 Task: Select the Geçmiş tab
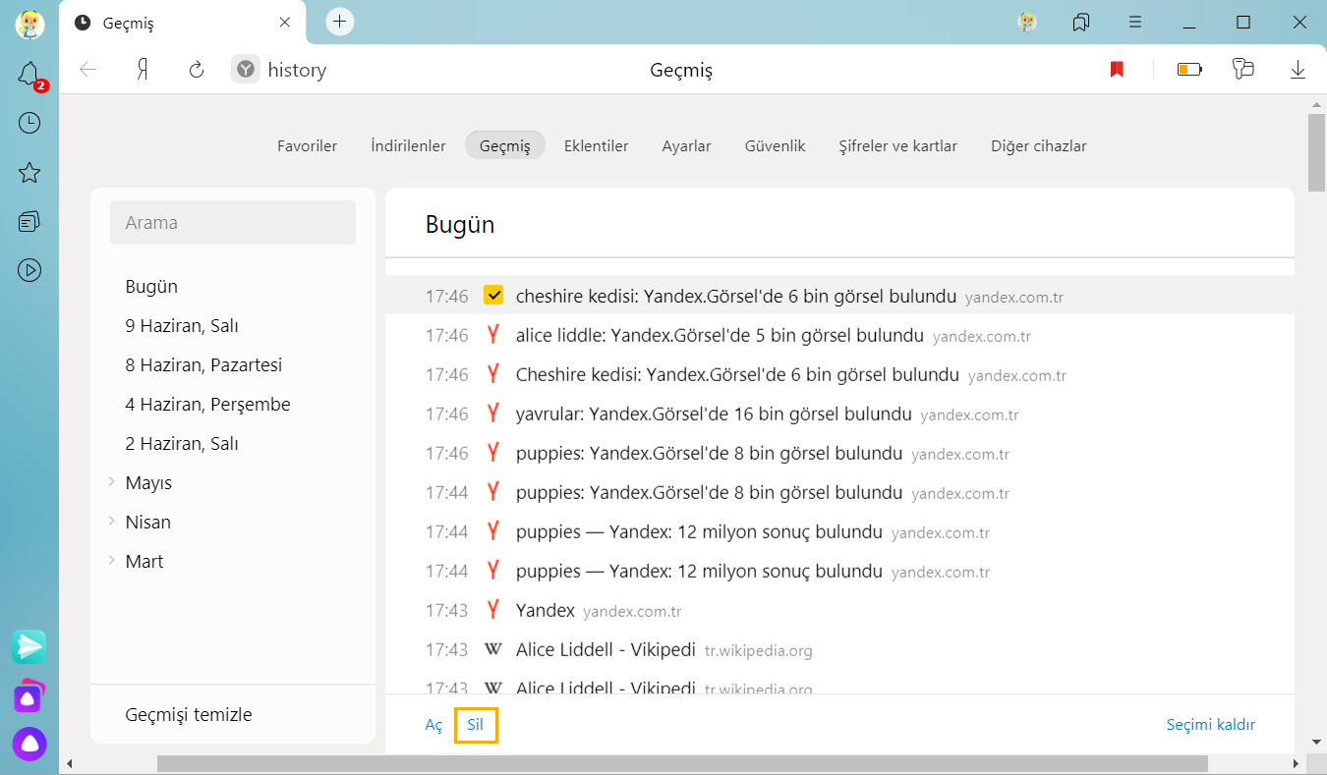pos(505,145)
